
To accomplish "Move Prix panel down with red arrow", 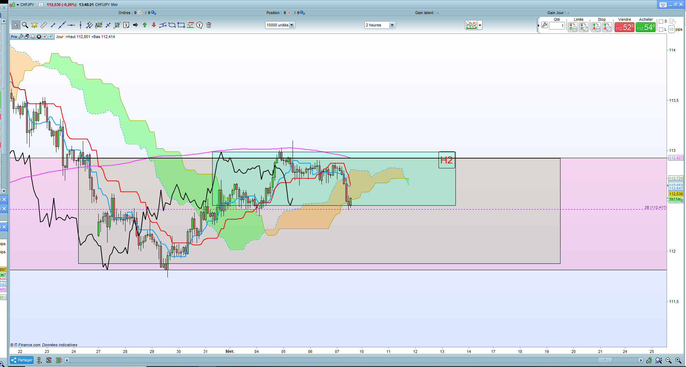I will [45, 37].
